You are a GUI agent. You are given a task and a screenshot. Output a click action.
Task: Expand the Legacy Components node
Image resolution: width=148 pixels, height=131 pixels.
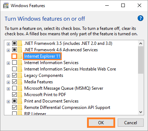(8, 76)
